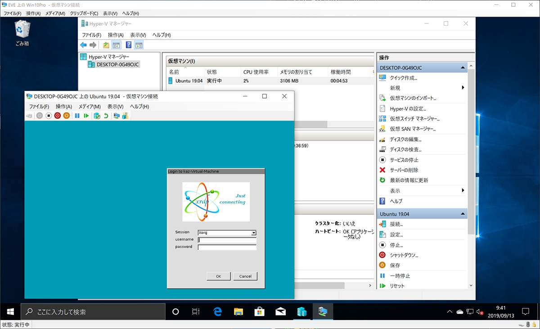Click the blue question-mark Help icon in Hyper-V Manager toolbar
Screen dimensions: 540x329
[129, 45]
